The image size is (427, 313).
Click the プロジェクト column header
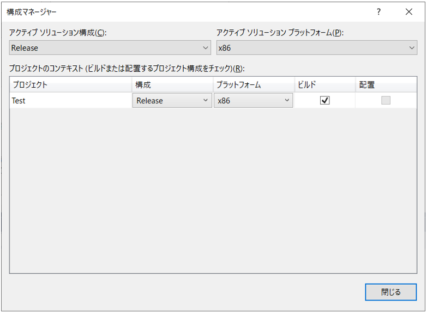70,85
